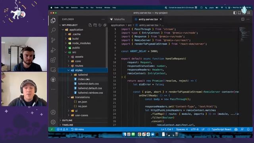Open the Explorer view in activity bar
Viewport: 254px width, 143px height.
click(53, 20)
